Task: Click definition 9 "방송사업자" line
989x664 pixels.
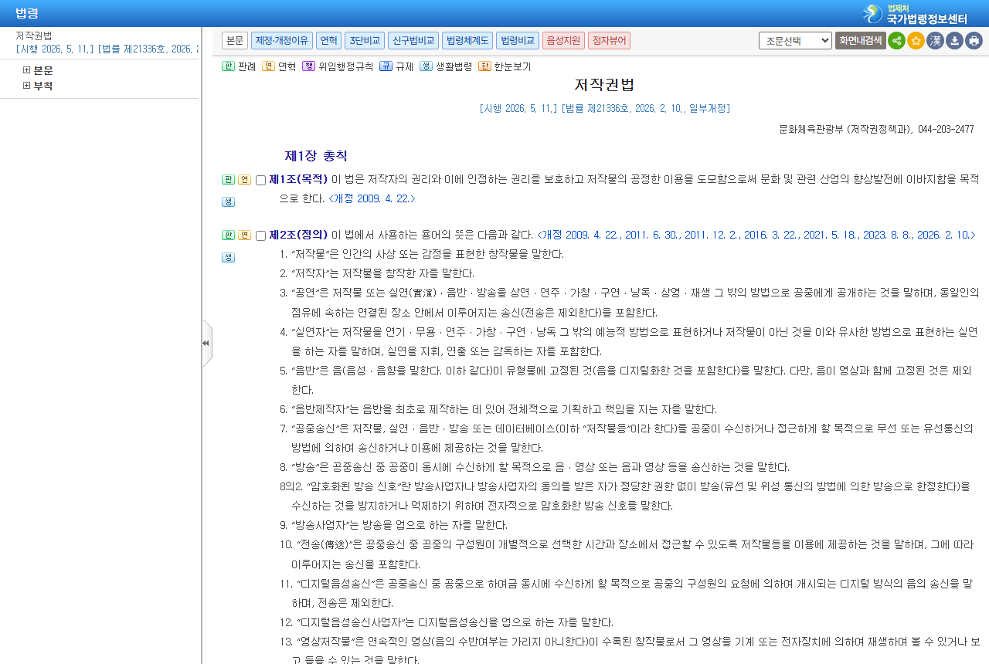Action: (393, 525)
